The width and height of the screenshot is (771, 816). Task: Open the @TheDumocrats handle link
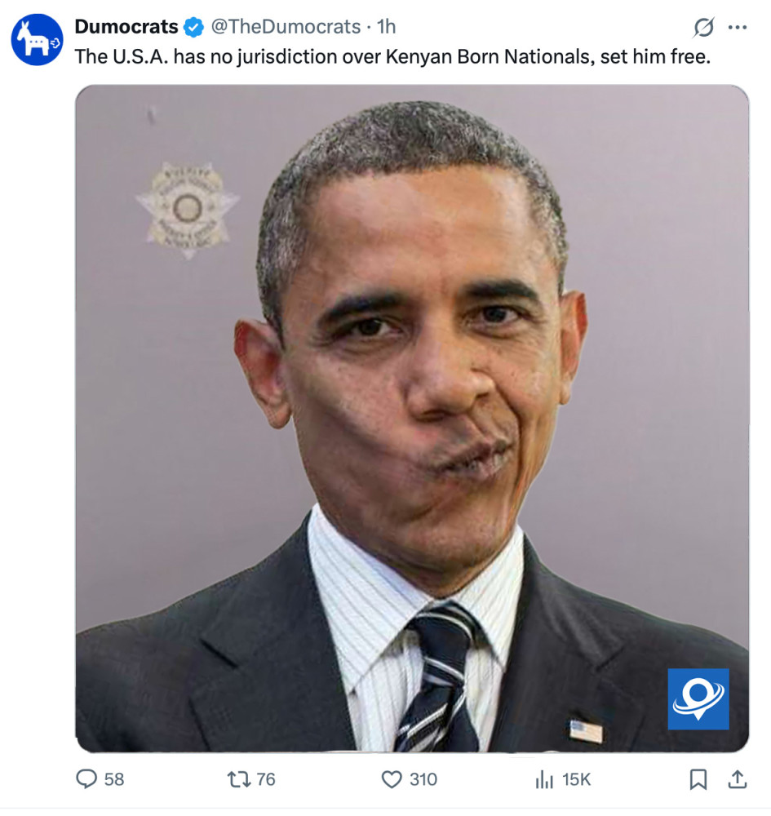(286, 27)
